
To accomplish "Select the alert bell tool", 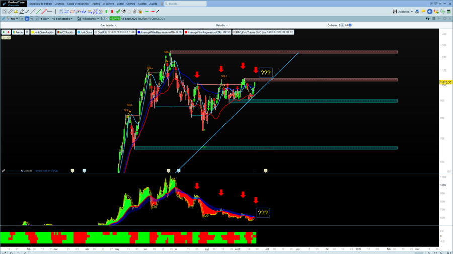I will point(16,12).
